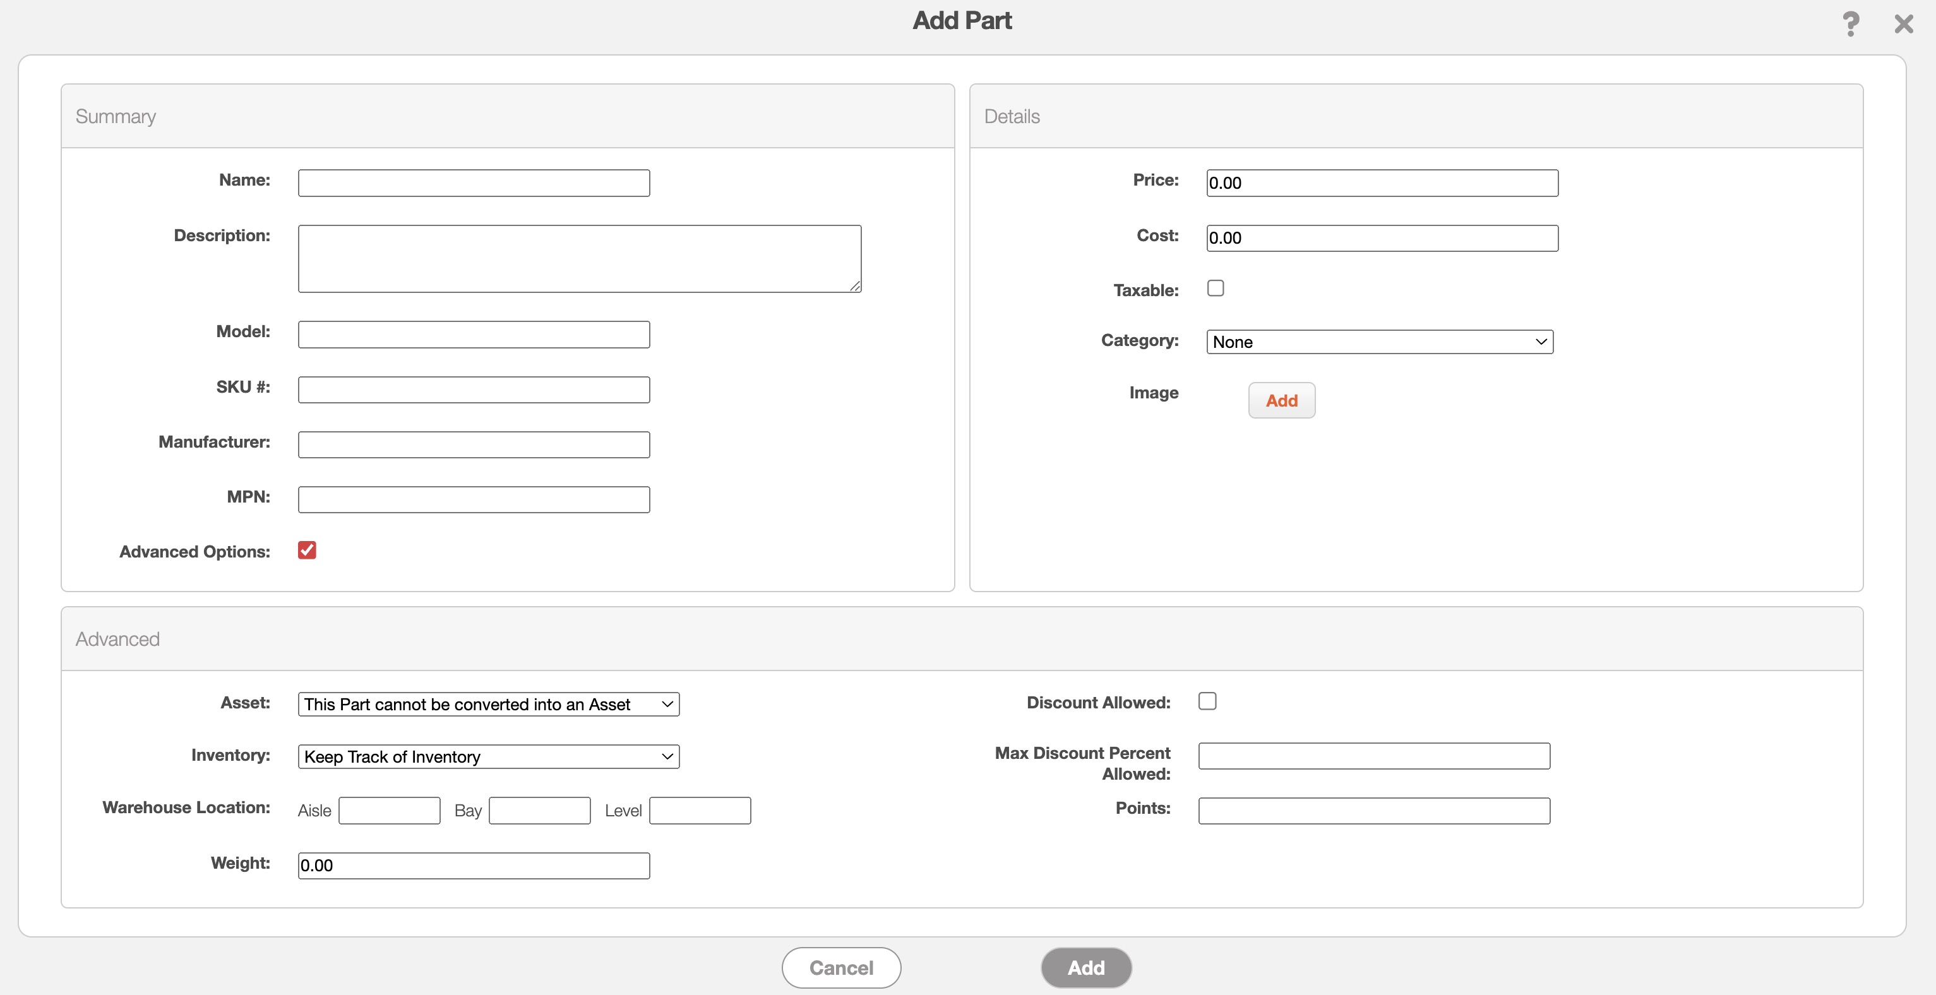Click the Manufacturer input field
Screen dimensions: 1936x995
474,444
